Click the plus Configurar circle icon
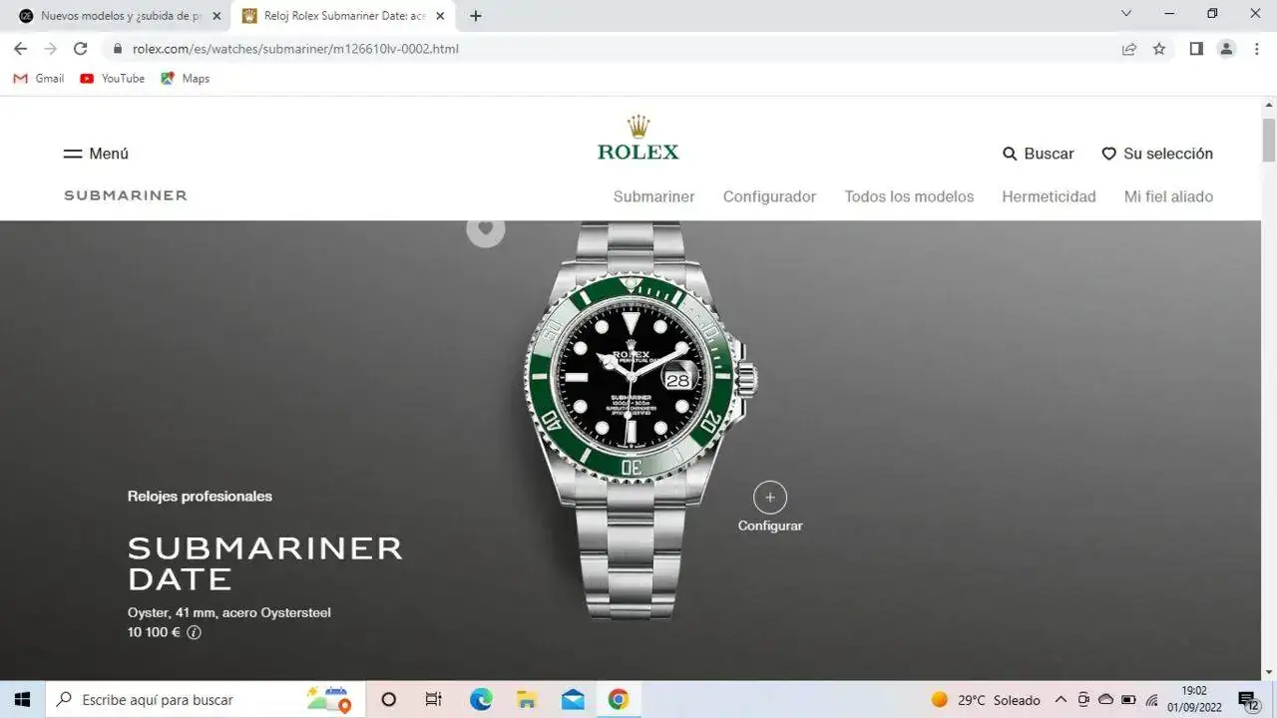This screenshot has height=718, width=1277. click(x=769, y=498)
